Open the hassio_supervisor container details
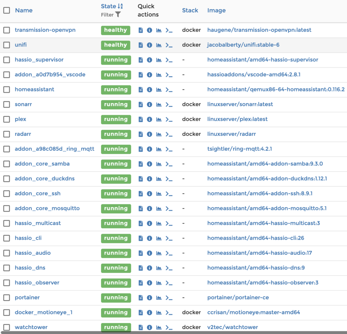The image size is (347, 334). [39, 60]
